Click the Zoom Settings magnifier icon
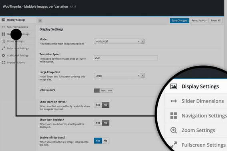This screenshot has width=227, height=151. click(x=3, y=41)
